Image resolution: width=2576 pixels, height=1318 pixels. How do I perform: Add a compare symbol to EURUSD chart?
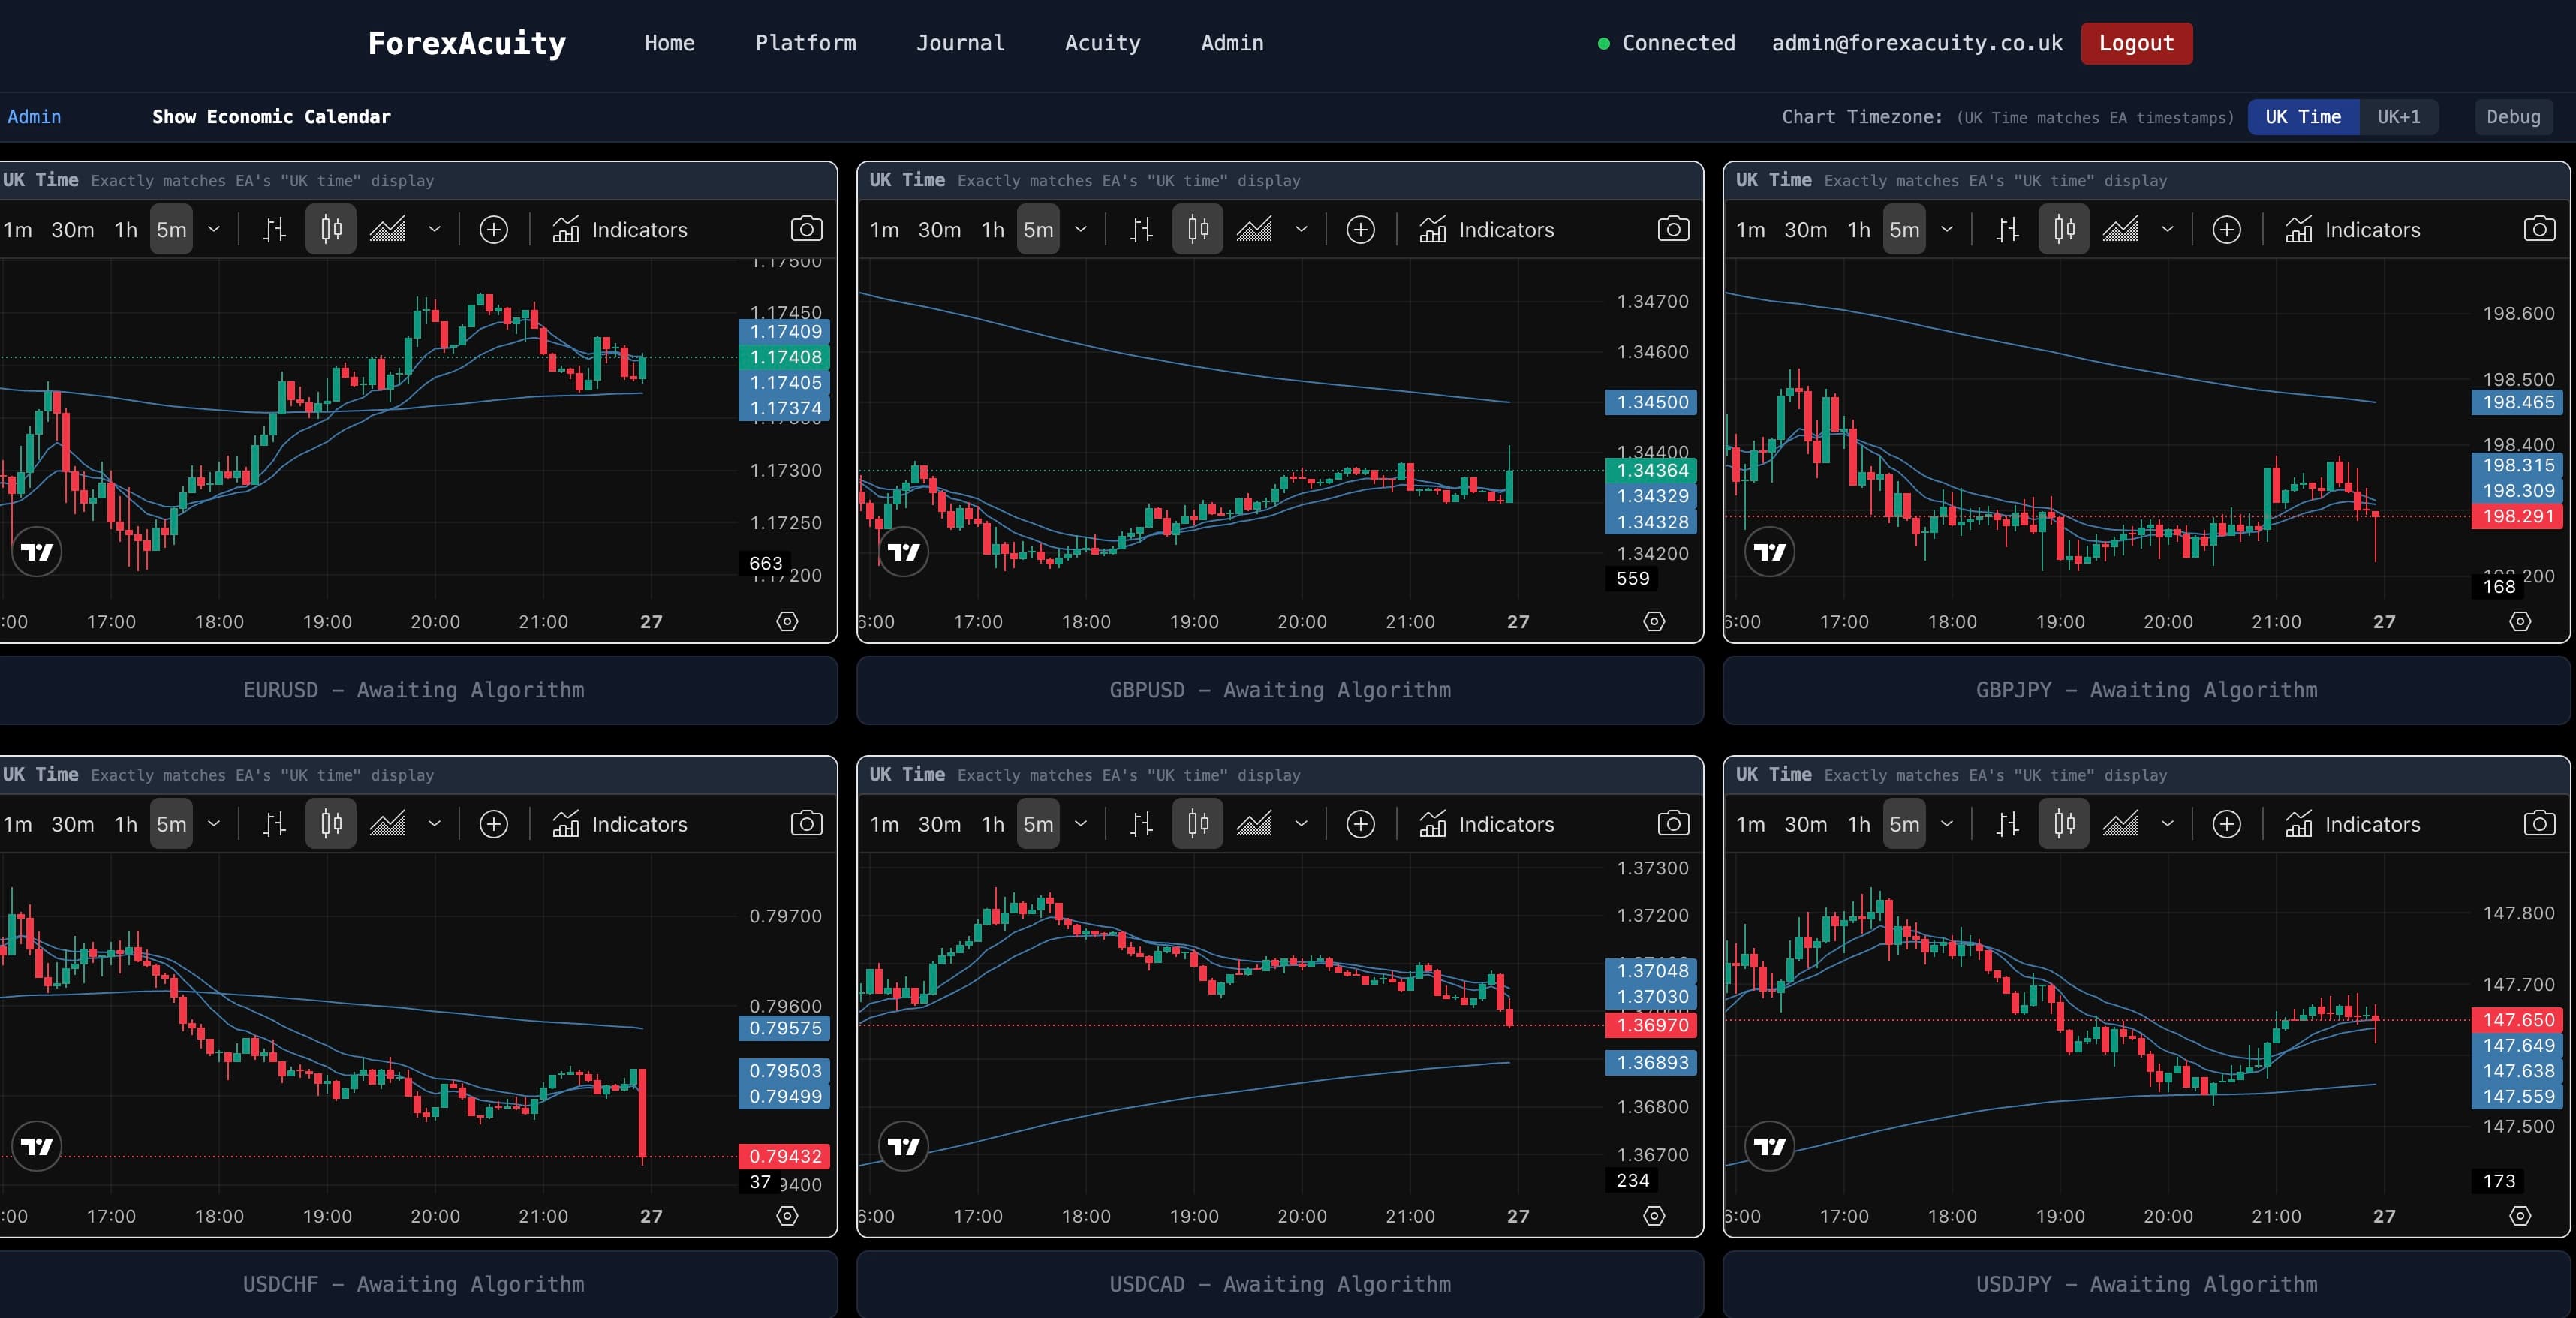[x=494, y=230]
